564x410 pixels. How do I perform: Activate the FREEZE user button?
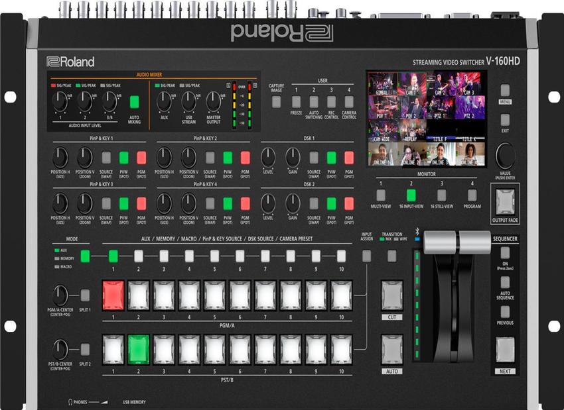coord(296,101)
